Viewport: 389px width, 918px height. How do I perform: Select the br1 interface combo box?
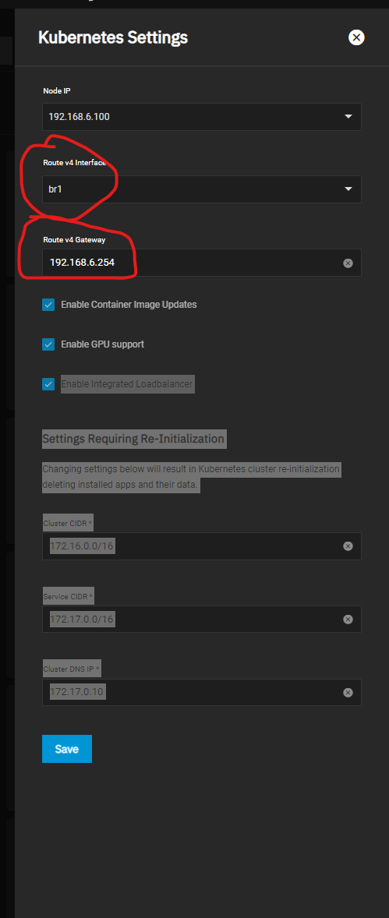pyautogui.click(x=202, y=189)
